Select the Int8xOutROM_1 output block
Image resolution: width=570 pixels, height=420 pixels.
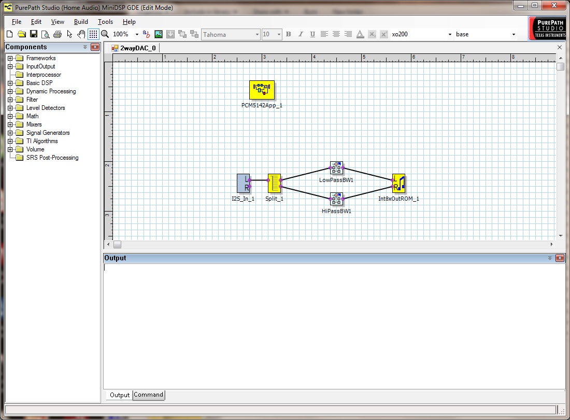click(x=399, y=183)
